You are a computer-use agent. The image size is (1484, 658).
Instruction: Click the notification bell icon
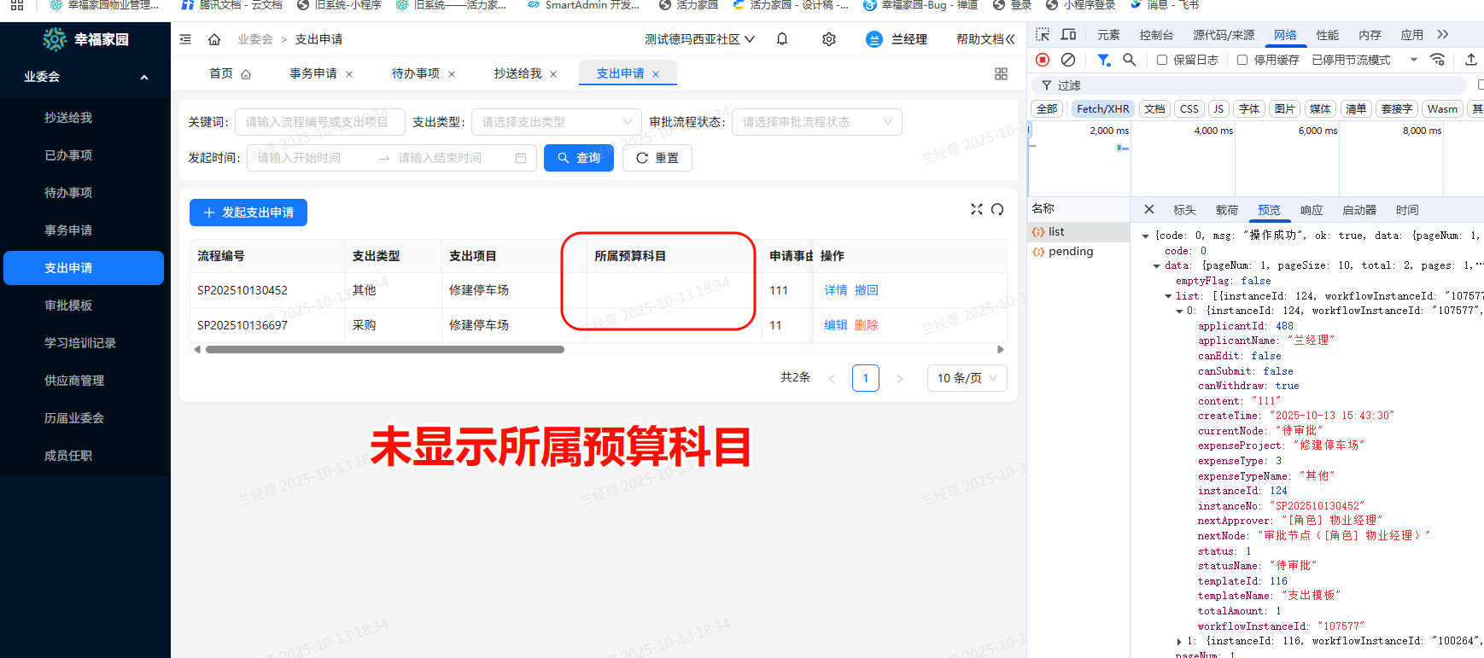tap(781, 39)
